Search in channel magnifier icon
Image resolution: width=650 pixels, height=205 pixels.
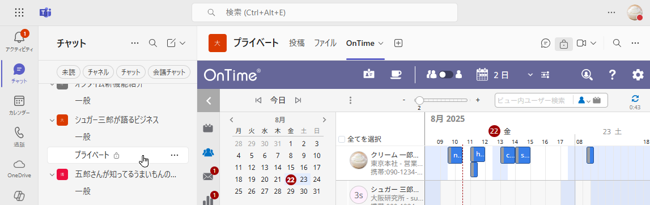pyautogui.click(x=617, y=43)
